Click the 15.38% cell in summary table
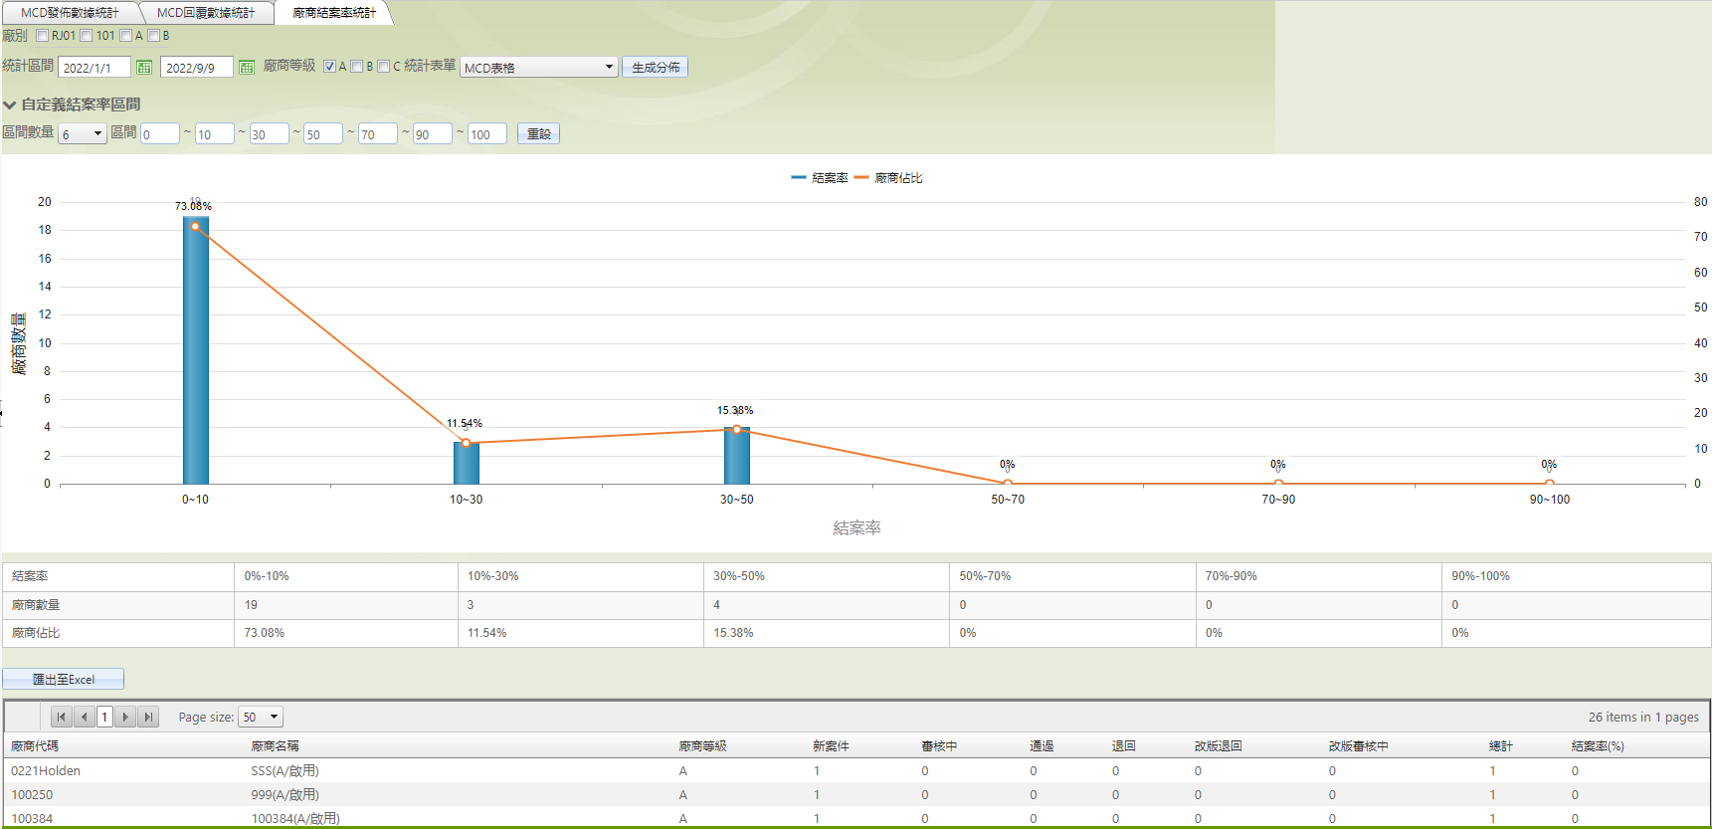Screen dimensions: 1712x829 [x=826, y=633]
